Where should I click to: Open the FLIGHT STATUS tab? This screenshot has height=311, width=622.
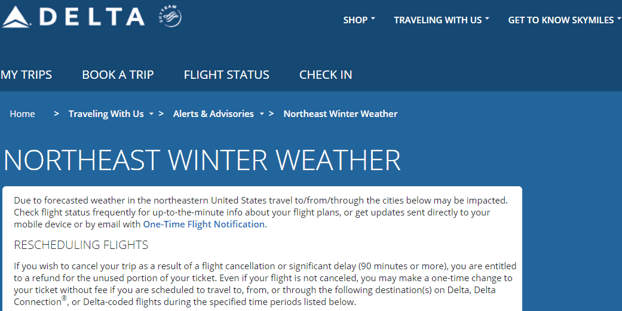tap(226, 75)
